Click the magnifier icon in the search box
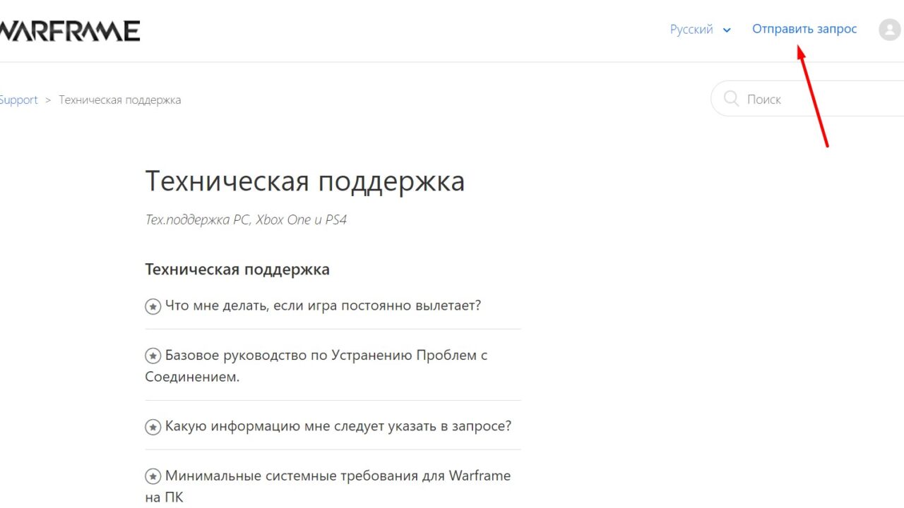The height and width of the screenshot is (508, 904). click(731, 99)
